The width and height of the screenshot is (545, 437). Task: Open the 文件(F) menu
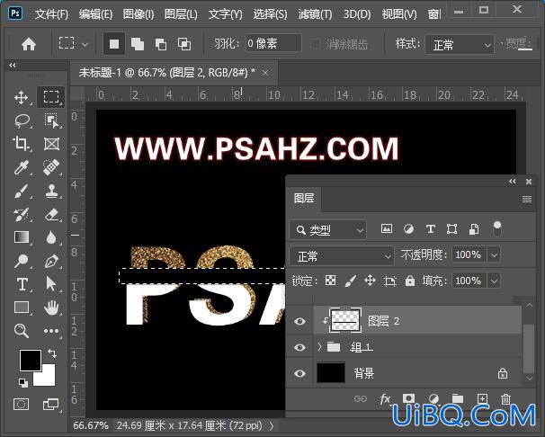(x=51, y=14)
